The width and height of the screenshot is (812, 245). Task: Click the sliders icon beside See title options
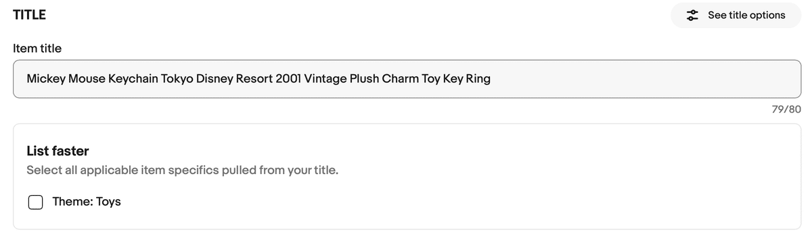(692, 15)
